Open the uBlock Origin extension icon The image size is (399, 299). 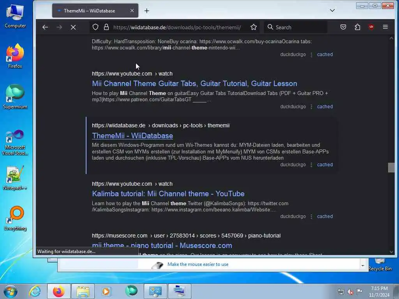click(371, 27)
